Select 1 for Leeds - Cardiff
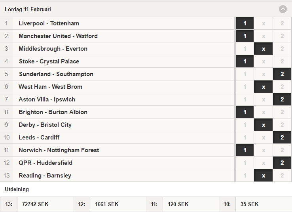 245,138
